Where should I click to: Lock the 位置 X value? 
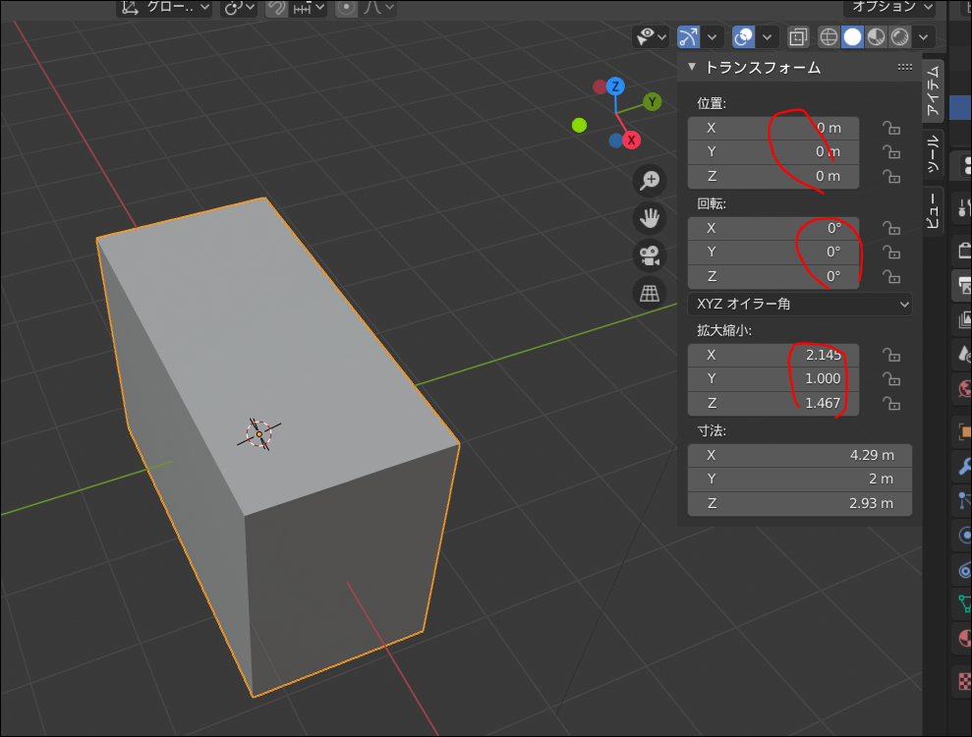click(x=891, y=129)
